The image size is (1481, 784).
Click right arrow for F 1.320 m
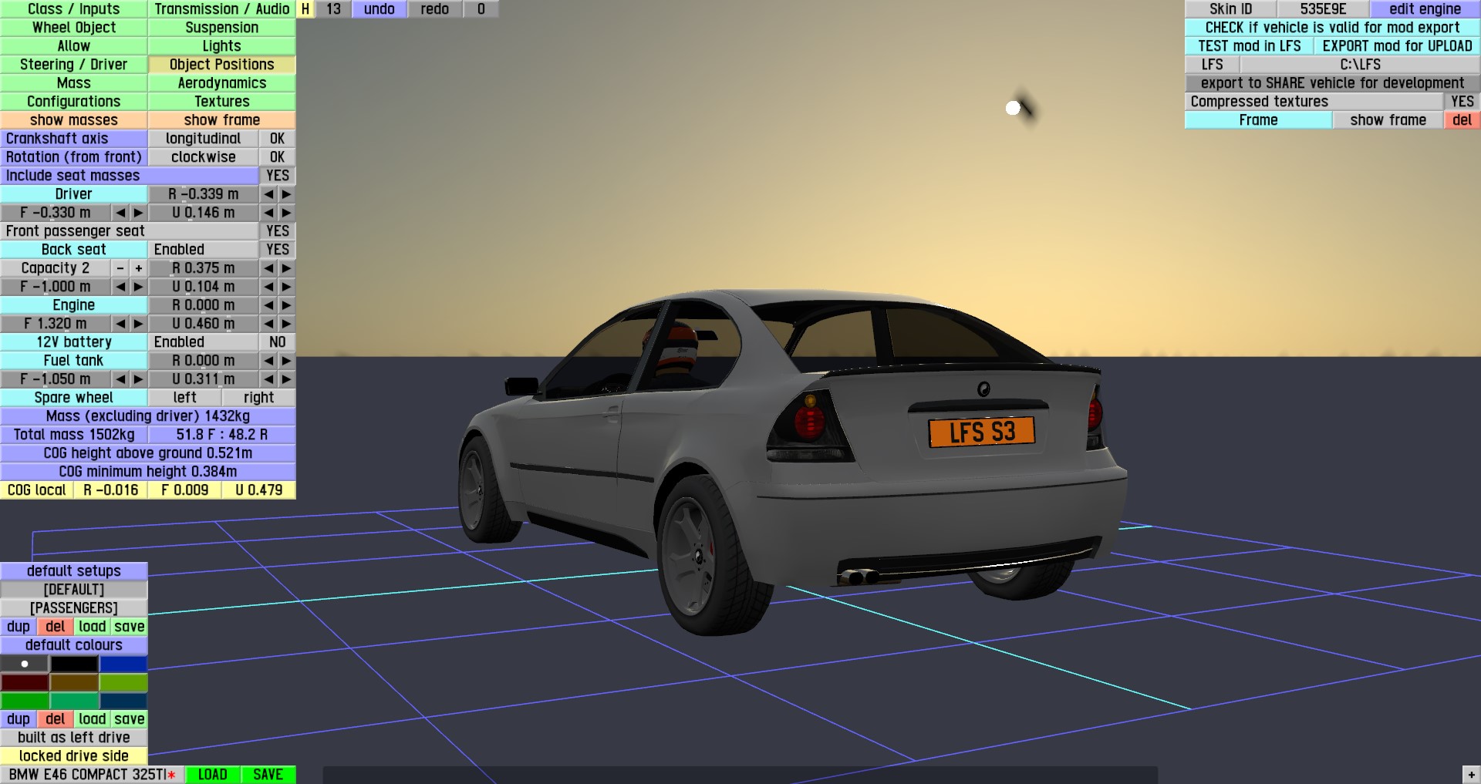(139, 324)
